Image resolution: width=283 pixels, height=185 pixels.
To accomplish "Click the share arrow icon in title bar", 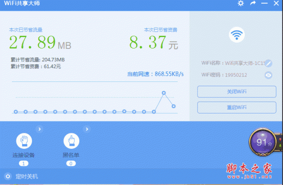I will point(253,3).
